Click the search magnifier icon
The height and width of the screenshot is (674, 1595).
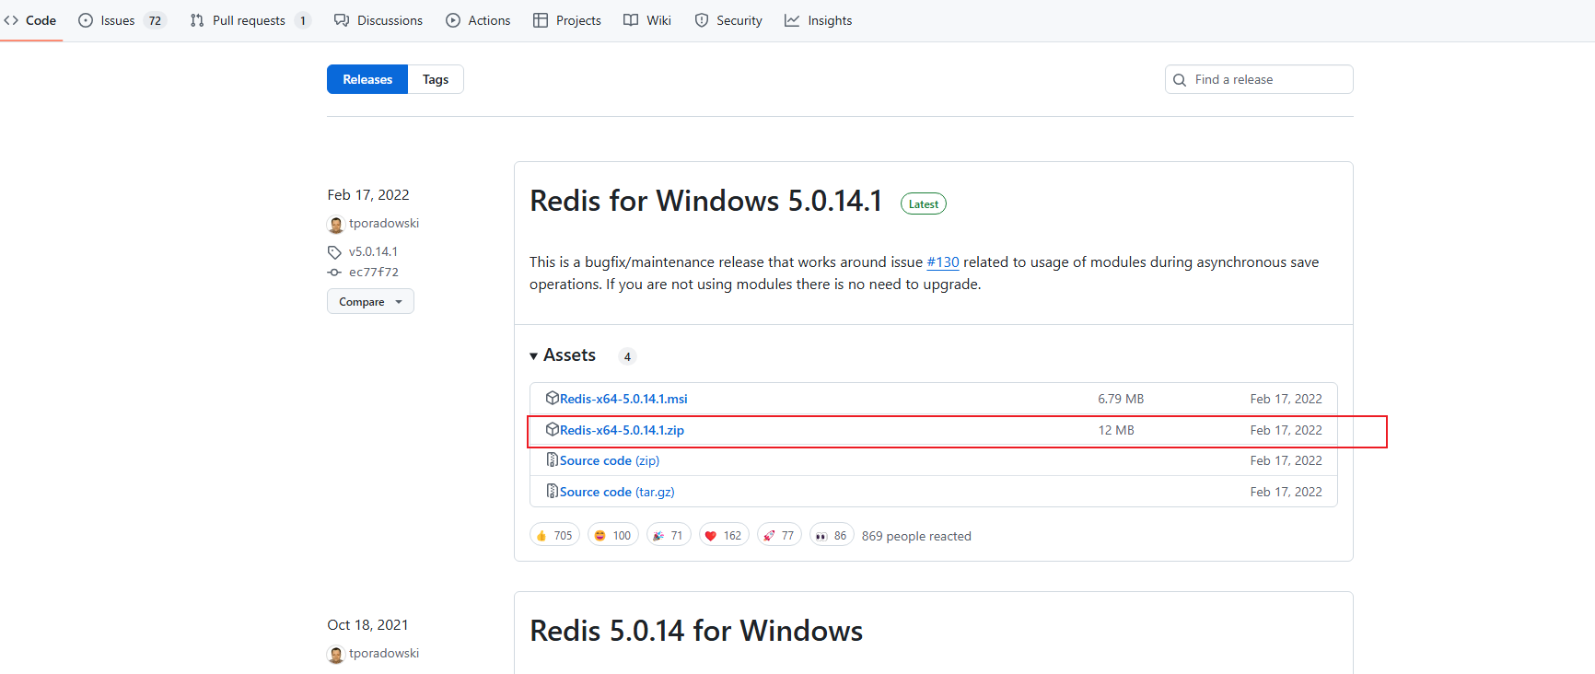1180,80
